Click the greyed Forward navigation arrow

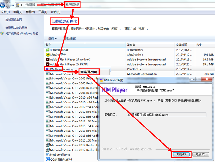[x=9, y=5]
